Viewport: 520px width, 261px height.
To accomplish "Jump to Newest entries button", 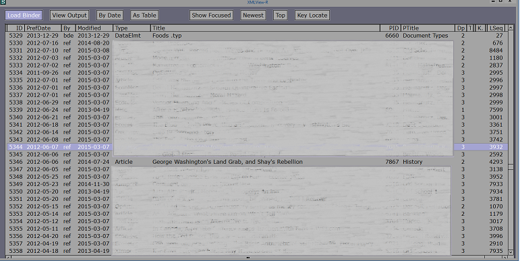I will 253,16.
